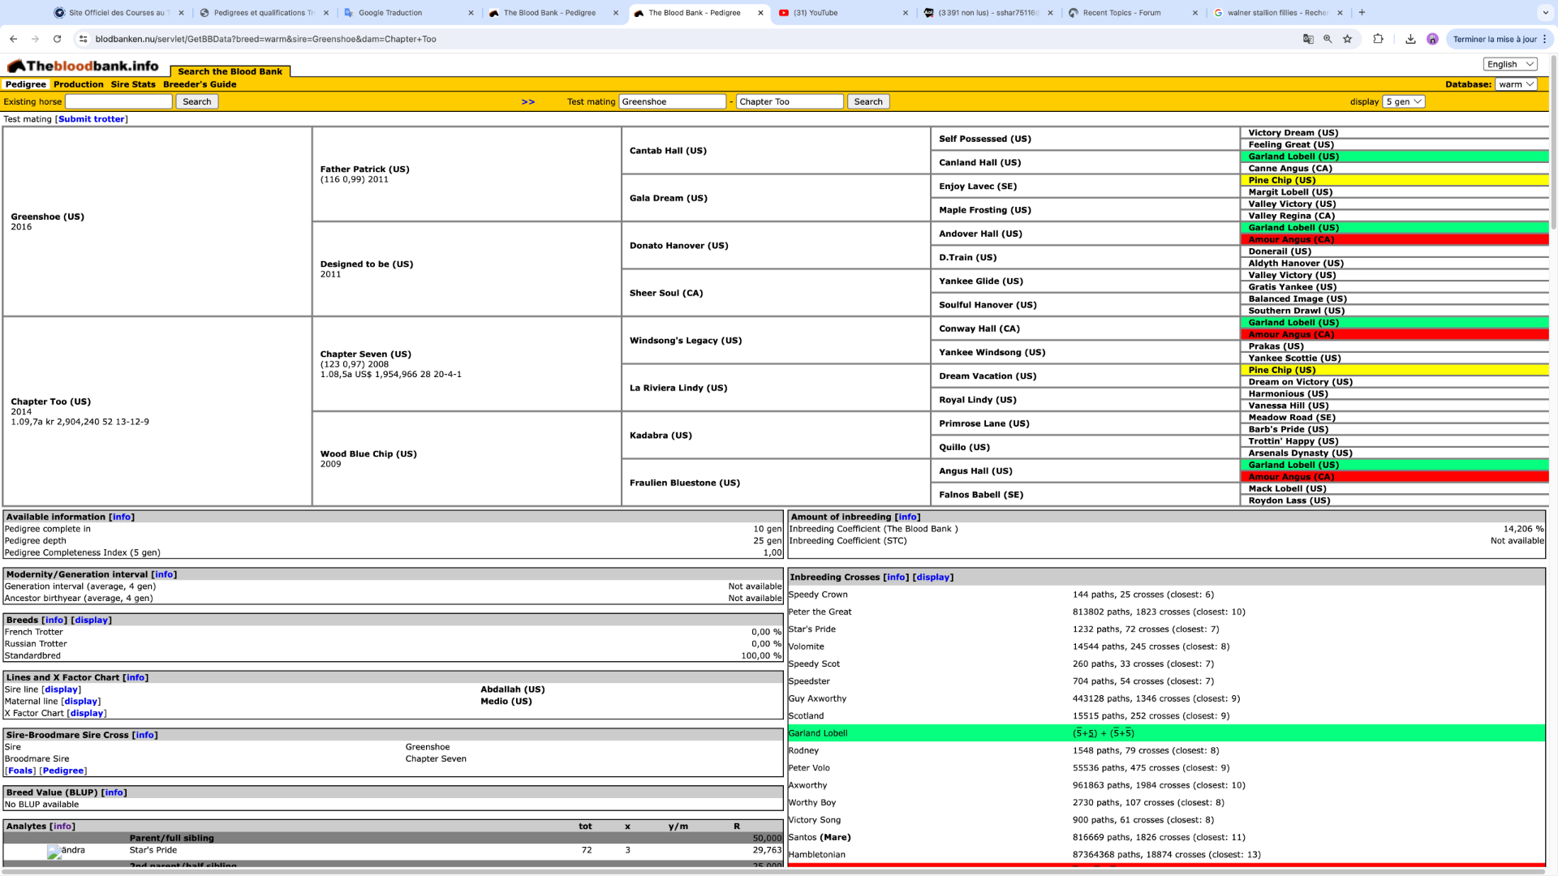
Task: Open the English language dropdown
Action: click(1510, 64)
